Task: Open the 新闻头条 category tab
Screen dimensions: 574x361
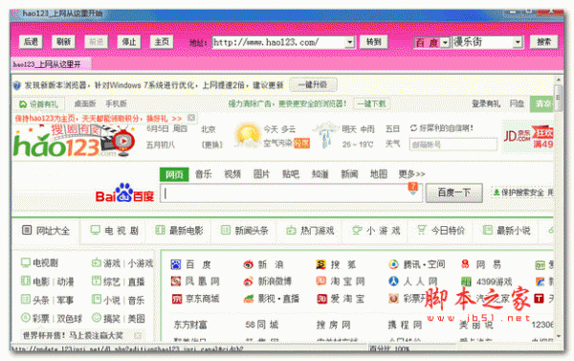Action: [245, 231]
